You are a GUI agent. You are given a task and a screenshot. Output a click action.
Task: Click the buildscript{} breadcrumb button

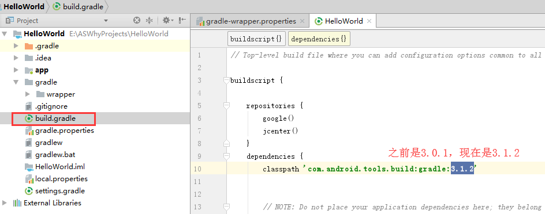coord(256,39)
